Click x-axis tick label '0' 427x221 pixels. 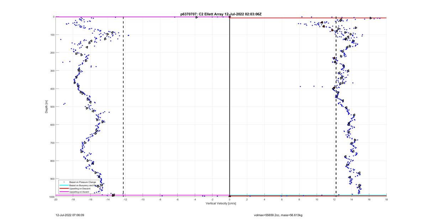[x=230, y=199]
